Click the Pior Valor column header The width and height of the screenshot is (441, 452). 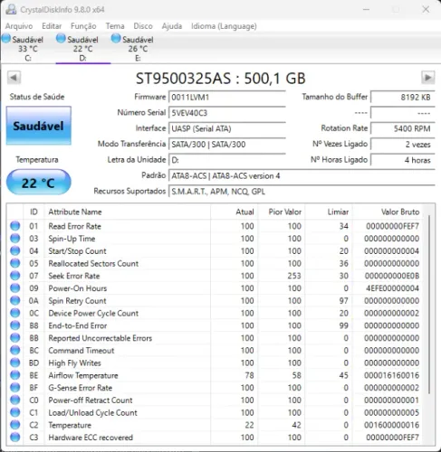tap(282, 212)
